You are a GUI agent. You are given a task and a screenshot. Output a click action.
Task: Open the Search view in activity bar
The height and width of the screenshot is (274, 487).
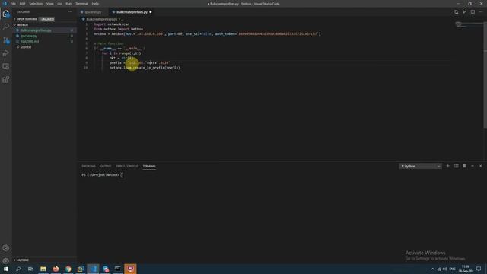pyautogui.click(x=6, y=27)
